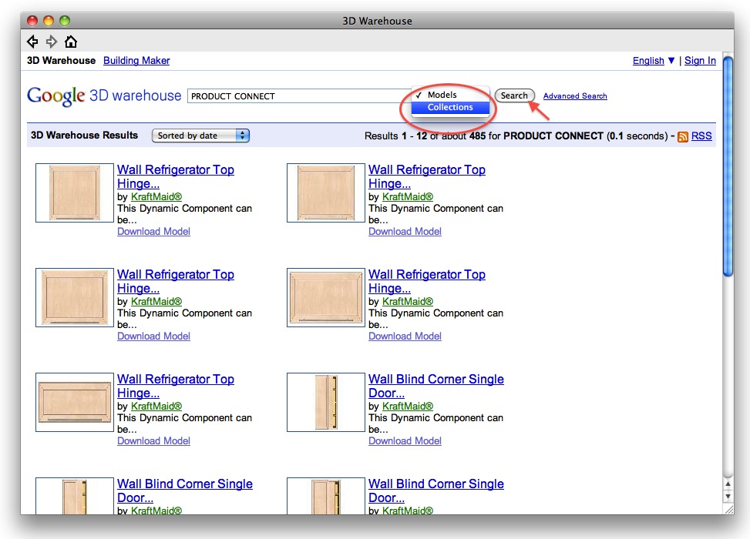
Task: Open bottom right Blind Corner door thumbnail
Action: (x=326, y=496)
